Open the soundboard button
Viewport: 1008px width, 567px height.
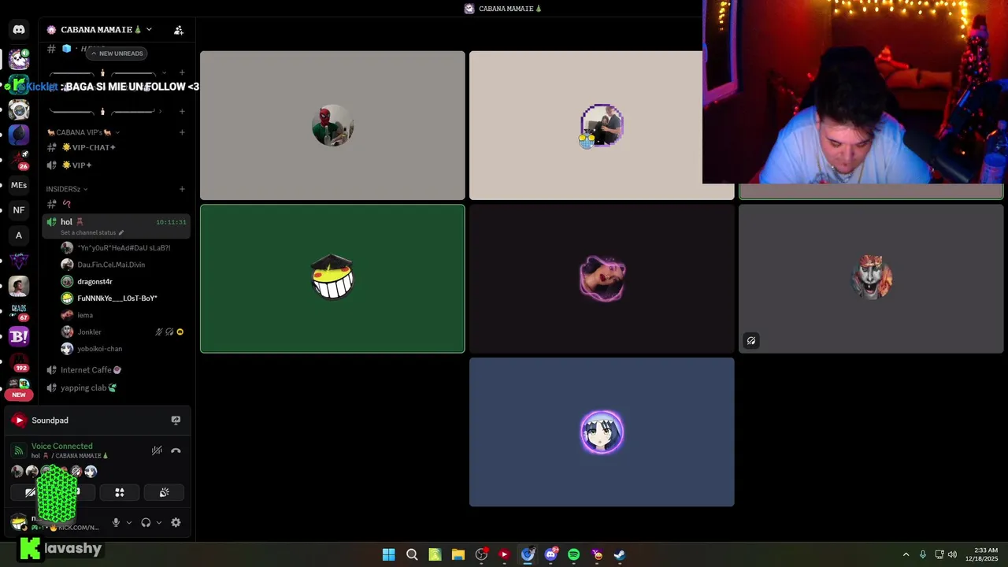point(164,493)
